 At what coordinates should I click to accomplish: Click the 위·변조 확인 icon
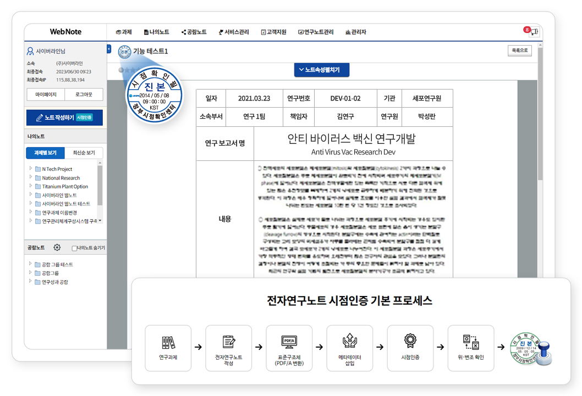tap(470, 342)
